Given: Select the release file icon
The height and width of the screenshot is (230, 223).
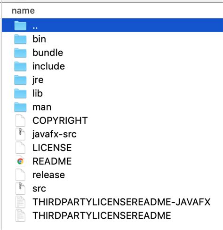Looking at the screenshot, I should click(20, 175).
